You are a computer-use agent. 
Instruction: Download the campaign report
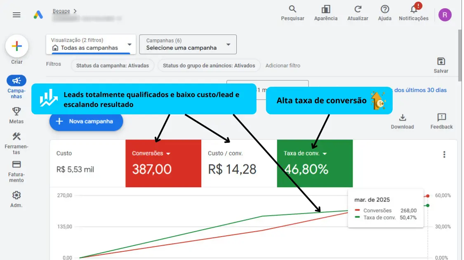pyautogui.click(x=402, y=121)
